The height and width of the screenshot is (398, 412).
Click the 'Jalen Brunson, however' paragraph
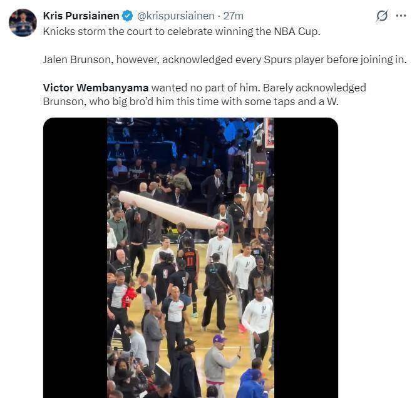(225, 59)
